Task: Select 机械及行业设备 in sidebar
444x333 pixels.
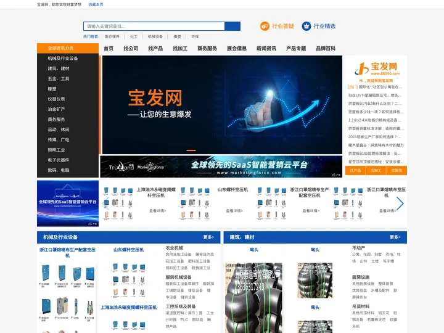Action: [x=62, y=59]
